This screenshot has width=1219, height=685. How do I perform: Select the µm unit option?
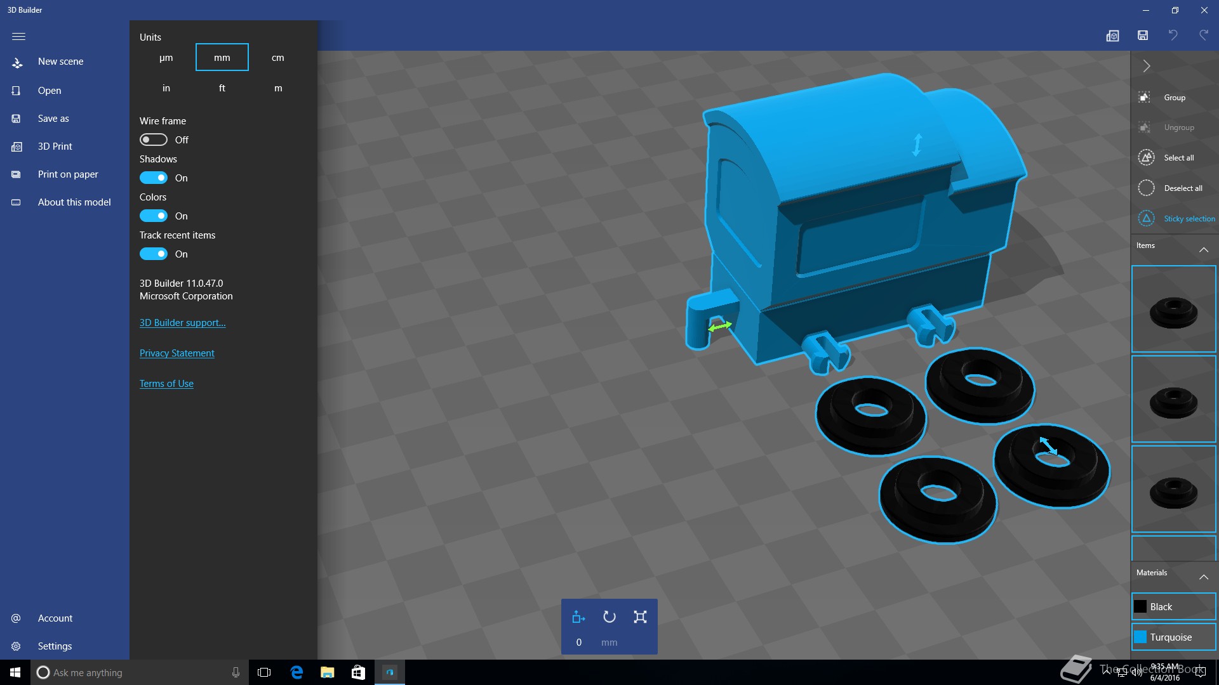(166, 58)
